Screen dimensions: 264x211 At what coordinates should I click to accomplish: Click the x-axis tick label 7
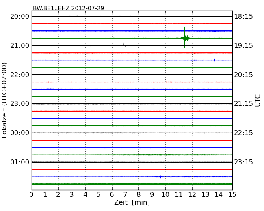pos(125,194)
